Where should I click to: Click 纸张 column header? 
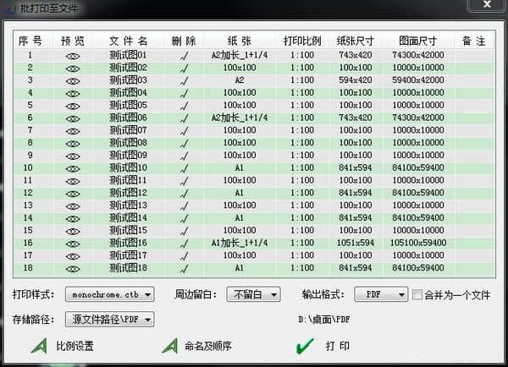[x=240, y=41]
